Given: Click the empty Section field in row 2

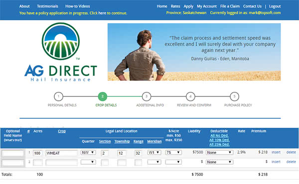Looking at the screenshot, I should [105, 163].
